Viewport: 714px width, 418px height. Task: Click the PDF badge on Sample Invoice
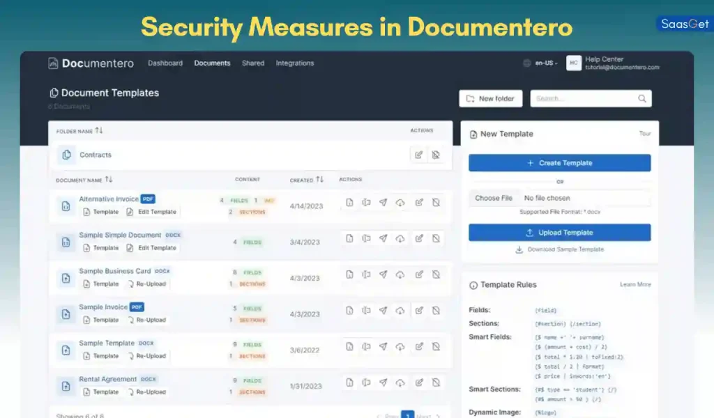137,307
